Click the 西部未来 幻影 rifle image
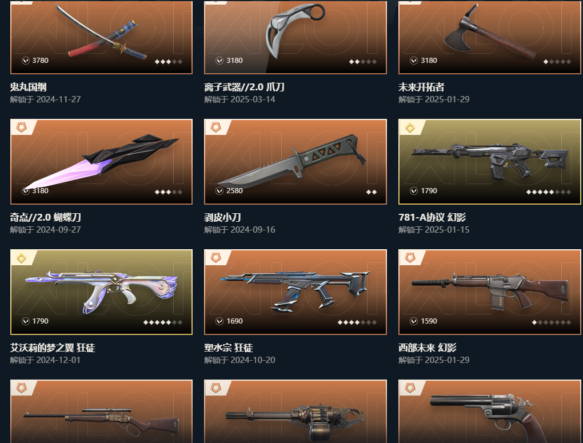The width and height of the screenshot is (583, 443). click(x=490, y=292)
